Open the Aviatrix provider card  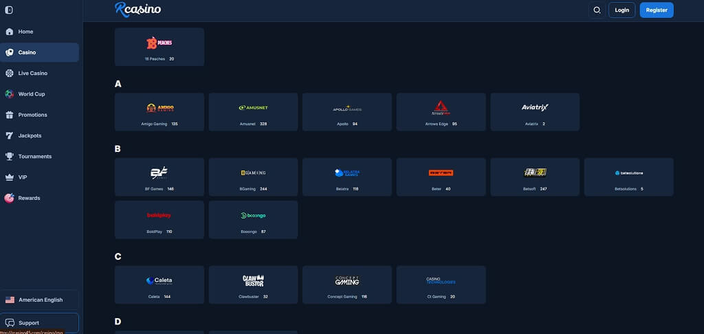[x=535, y=112]
